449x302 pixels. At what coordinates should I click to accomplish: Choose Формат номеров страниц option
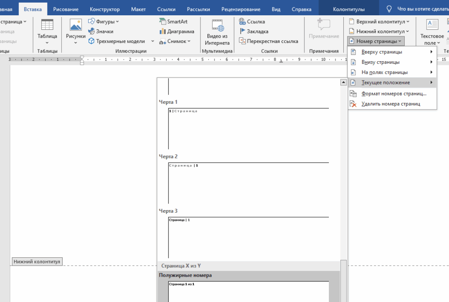click(x=393, y=94)
